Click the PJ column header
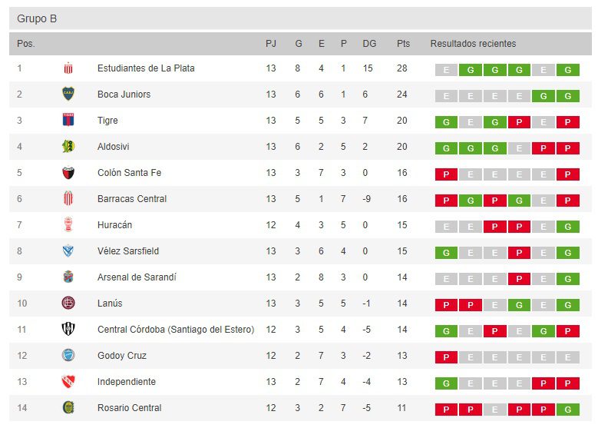Screen dimensions: 598x428 pos(271,44)
